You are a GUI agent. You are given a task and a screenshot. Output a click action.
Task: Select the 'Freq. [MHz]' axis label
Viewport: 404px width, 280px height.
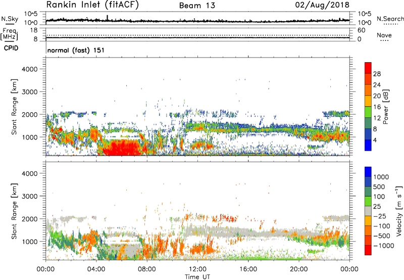(x=9, y=34)
